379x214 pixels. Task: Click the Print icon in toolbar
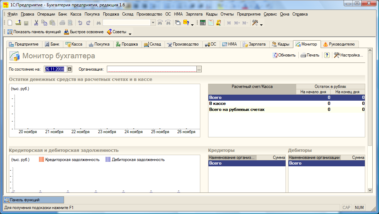pyautogui.click(x=62, y=23)
